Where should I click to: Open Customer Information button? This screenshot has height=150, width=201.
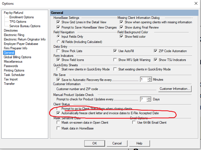click(175, 89)
